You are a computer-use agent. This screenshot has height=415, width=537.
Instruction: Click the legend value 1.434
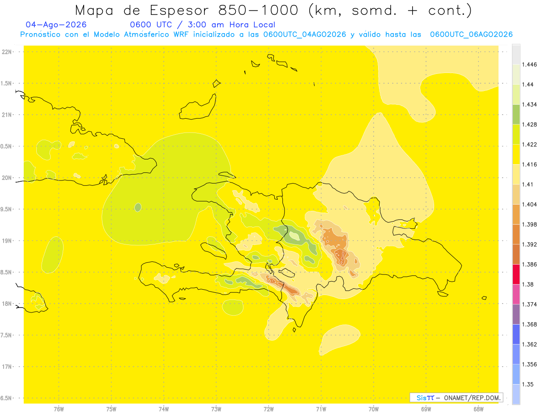[529, 104]
